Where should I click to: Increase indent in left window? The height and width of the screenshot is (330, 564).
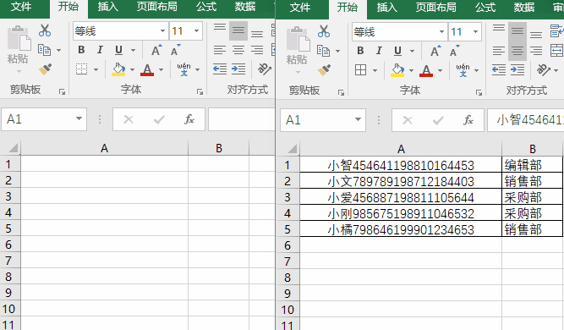point(238,69)
